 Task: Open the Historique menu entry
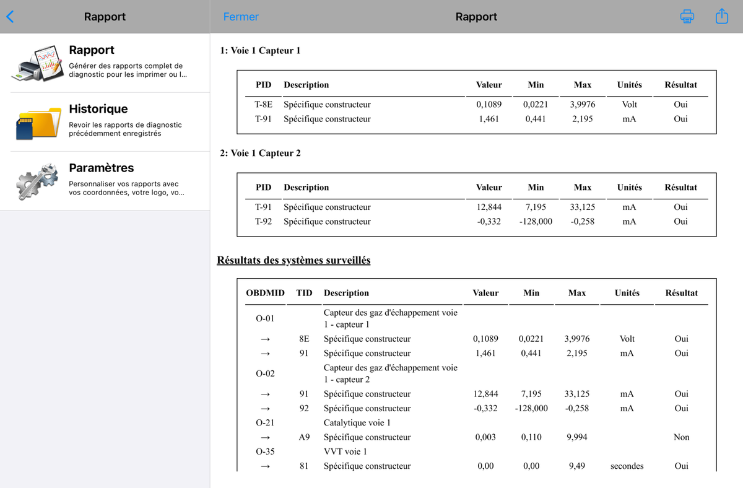[x=105, y=122]
